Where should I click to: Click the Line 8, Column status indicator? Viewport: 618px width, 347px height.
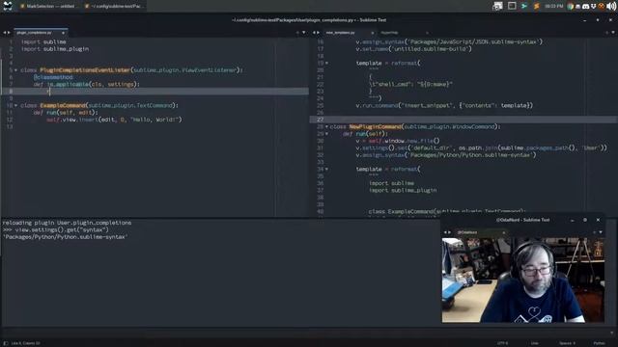(26, 343)
